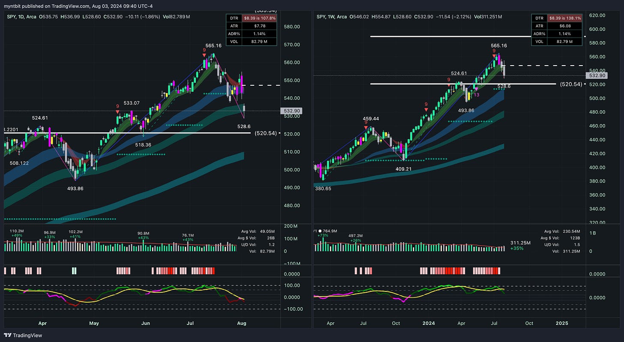This screenshot has width=624, height=342.
Task: Click the 'Vol311.251M' reading in weekly header
Action: 489,16
